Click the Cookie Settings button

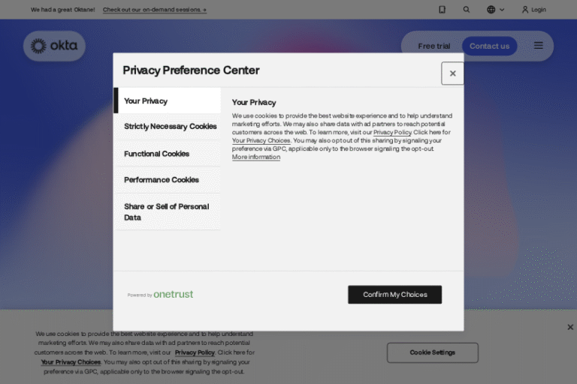(x=432, y=352)
